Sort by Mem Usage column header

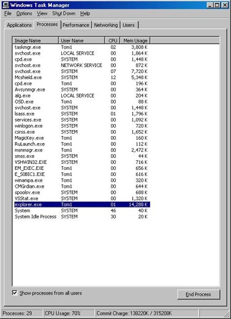(135, 40)
